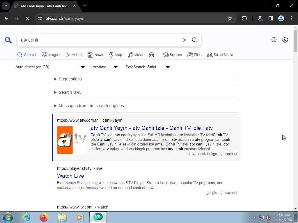Bookmark this page with star
Image resolution: width=298 pixels, height=223 pixels.
tap(230, 18)
